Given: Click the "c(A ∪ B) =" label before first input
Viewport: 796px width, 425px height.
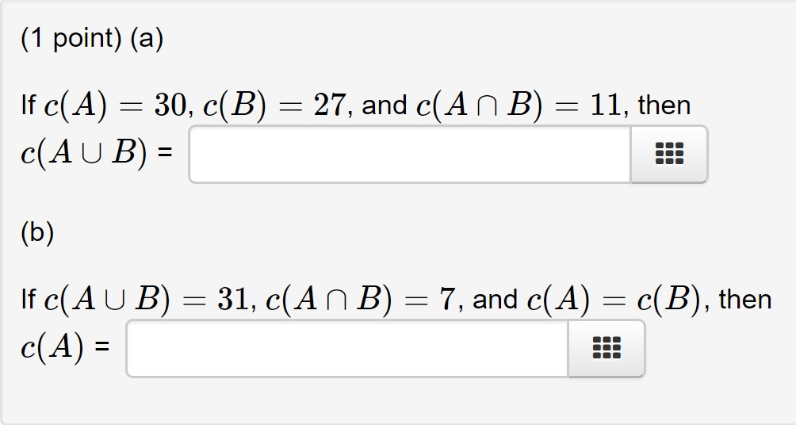Looking at the screenshot, I should pyautogui.click(x=97, y=155).
